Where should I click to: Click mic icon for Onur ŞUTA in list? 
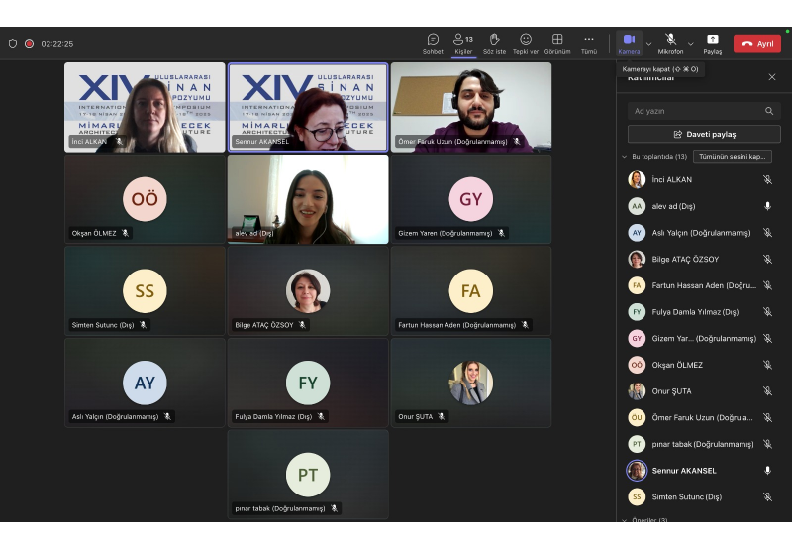pos(767,391)
